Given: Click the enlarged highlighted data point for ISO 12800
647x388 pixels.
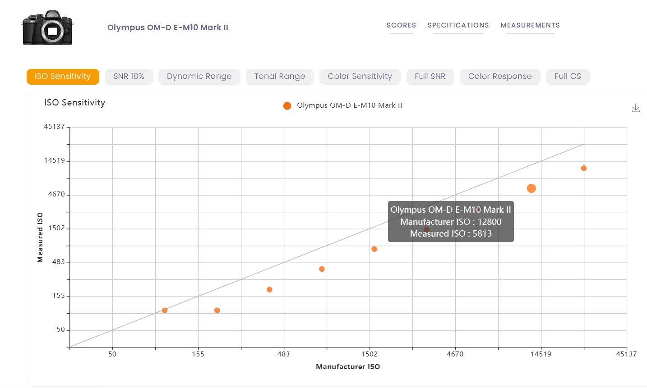Looking at the screenshot, I should point(531,188).
